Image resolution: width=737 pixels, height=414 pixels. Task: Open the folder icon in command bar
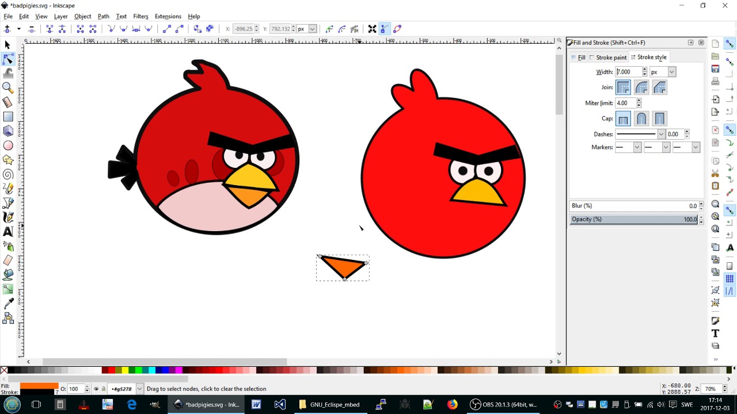tap(715, 56)
